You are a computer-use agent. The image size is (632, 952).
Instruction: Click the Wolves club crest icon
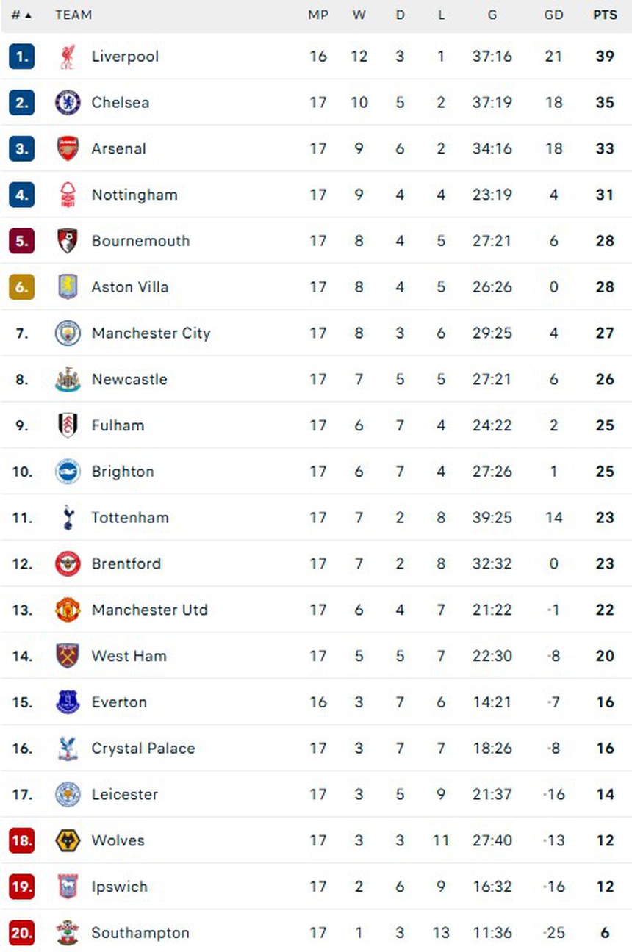67,840
